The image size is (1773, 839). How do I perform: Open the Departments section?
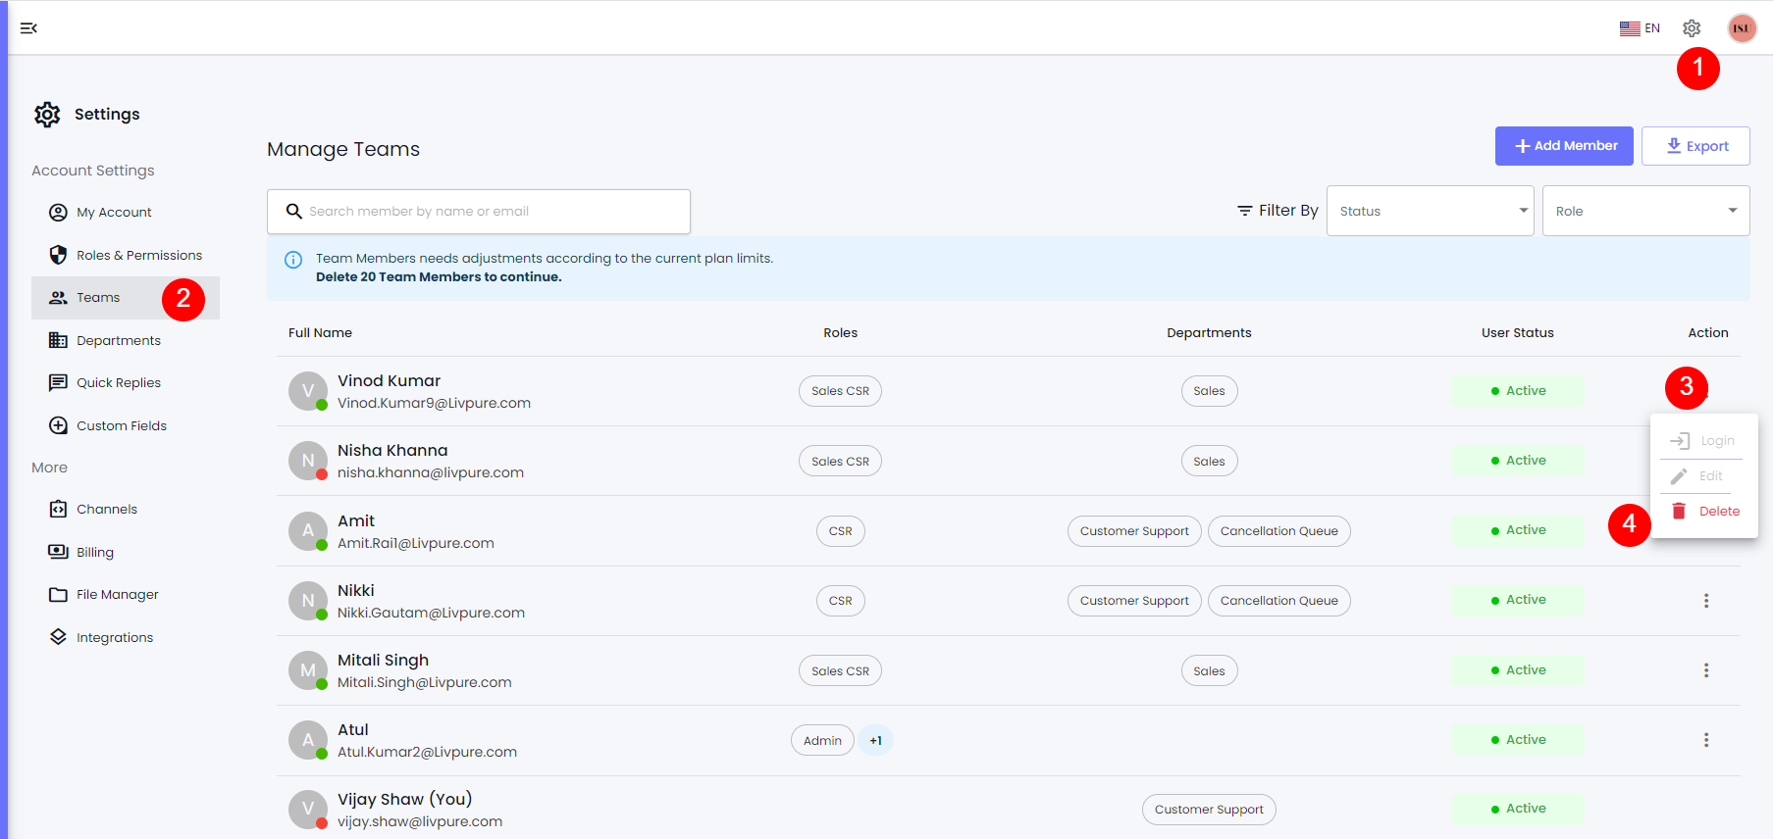click(118, 341)
